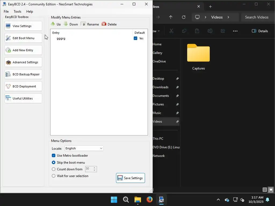Refresh the File Explorer view

184,17
